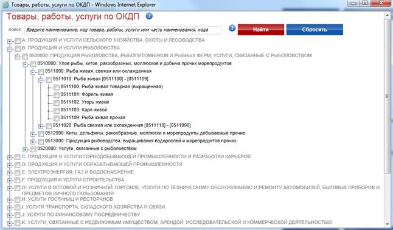Check the box for section E электроэнергия
393x230 pixels.
coord(17,173)
